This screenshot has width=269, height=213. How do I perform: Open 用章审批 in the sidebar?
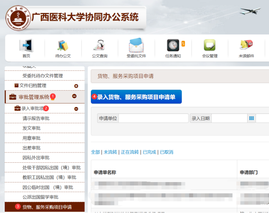32,138
